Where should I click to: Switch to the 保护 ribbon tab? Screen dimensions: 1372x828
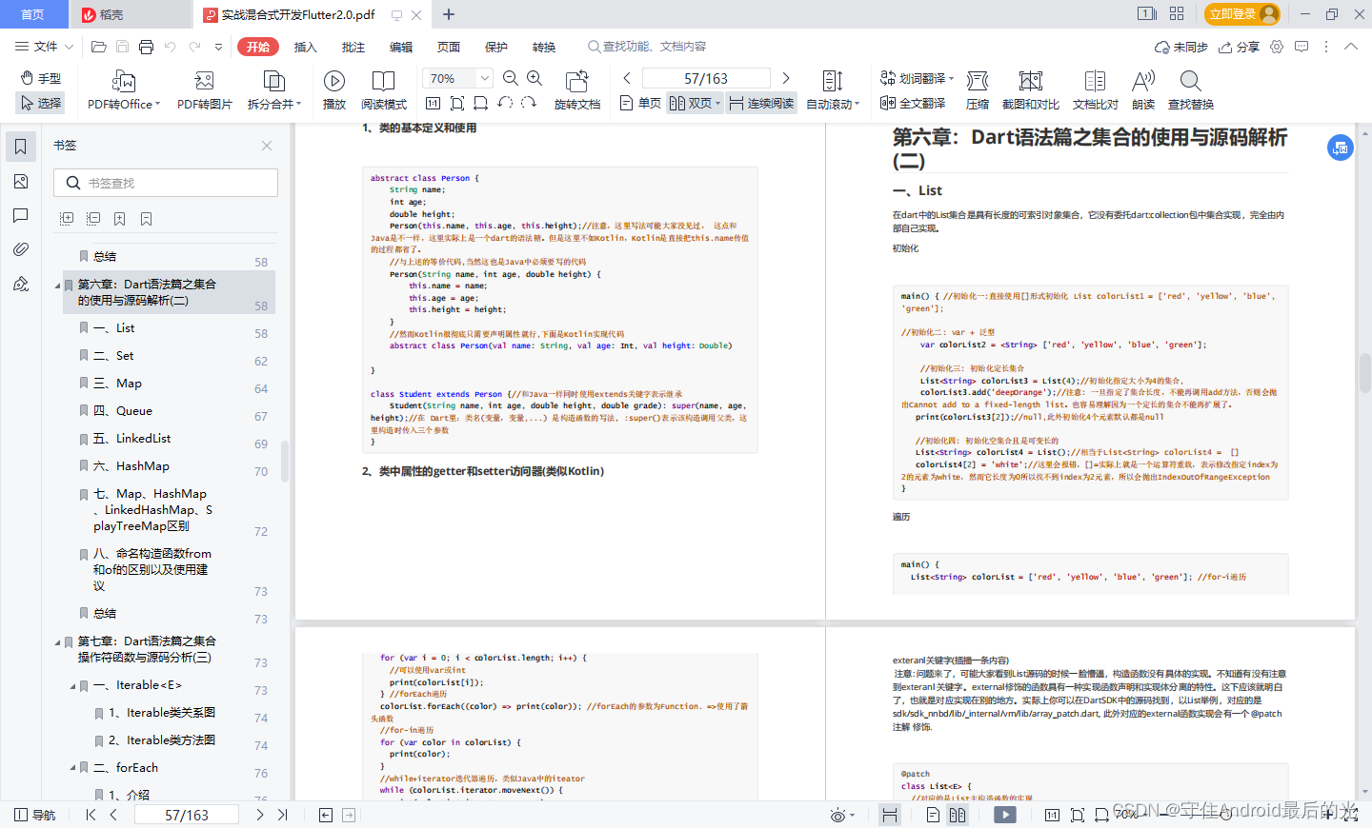(x=495, y=47)
